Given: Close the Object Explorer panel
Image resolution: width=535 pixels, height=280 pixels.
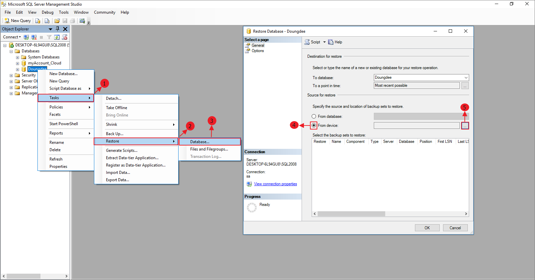Looking at the screenshot, I should point(65,29).
